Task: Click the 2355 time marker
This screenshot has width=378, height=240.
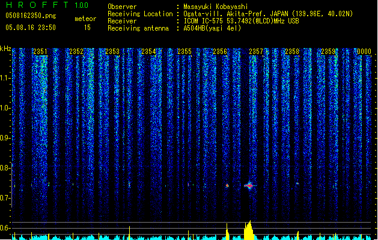Action: (184, 52)
